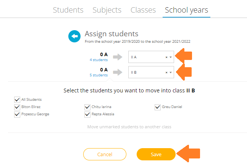Click the blue back arrow icon

click(74, 36)
